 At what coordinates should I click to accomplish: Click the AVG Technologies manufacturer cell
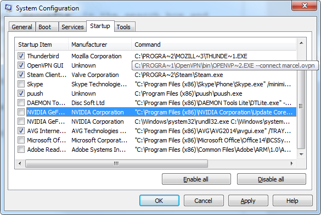pyautogui.click(x=99, y=131)
